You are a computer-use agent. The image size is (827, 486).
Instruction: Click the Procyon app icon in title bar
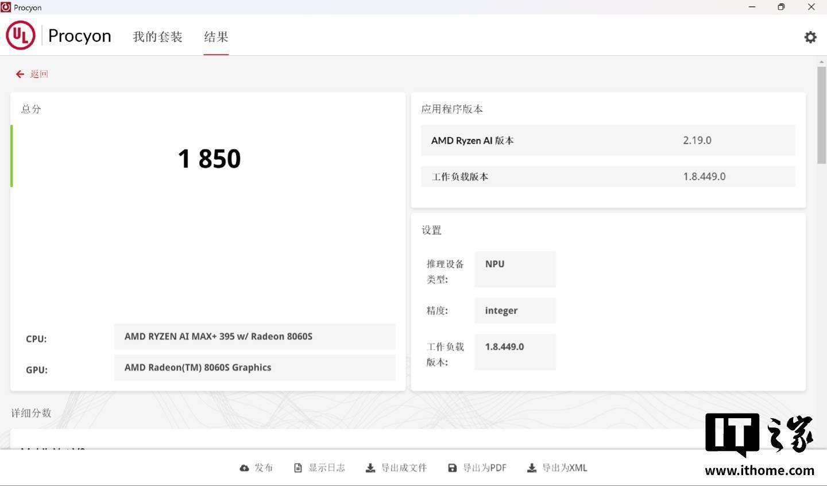(6, 7)
